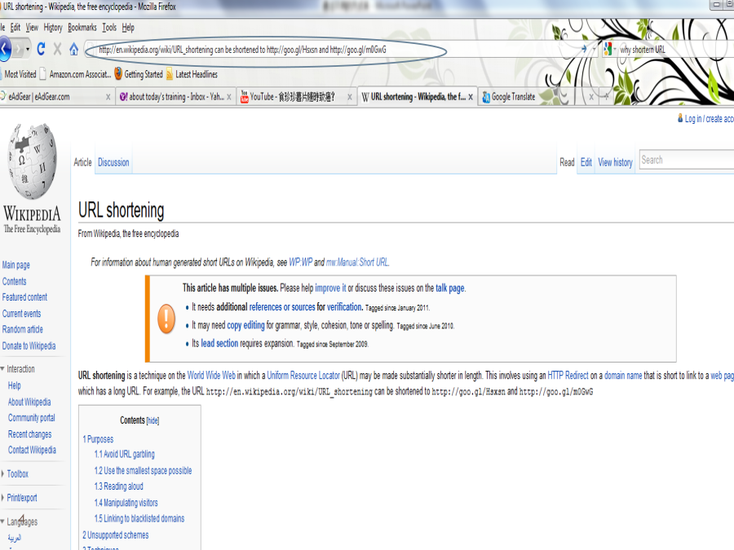
Task: Jump to 2 Unsupported schemes section
Action: pos(116,535)
